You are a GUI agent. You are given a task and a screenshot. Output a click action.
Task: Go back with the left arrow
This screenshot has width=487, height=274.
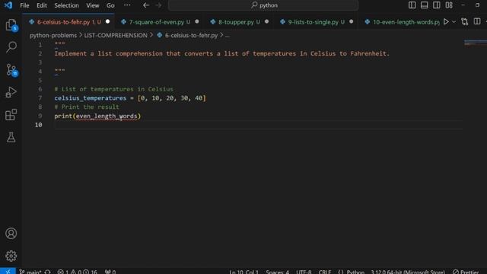146,5
